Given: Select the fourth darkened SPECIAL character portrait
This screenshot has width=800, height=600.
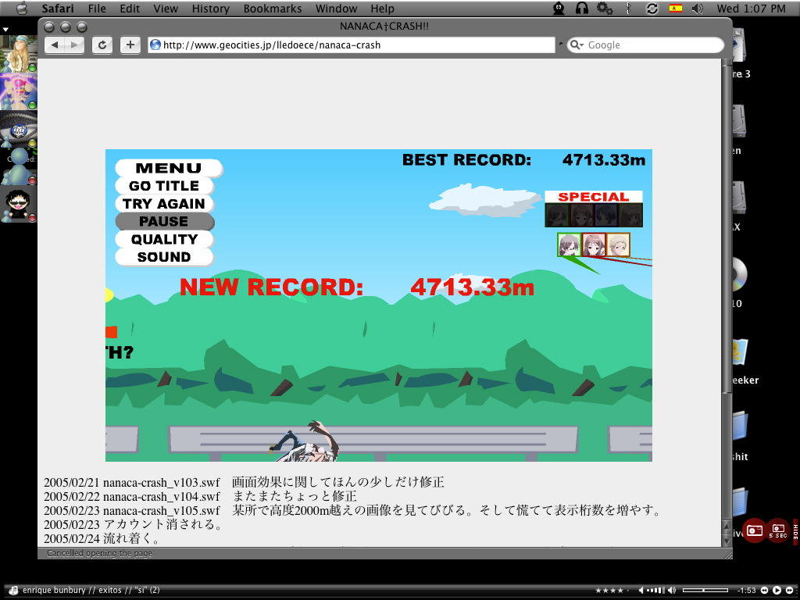Looking at the screenshot, I should pyautogui.click(x=630, y=216).
